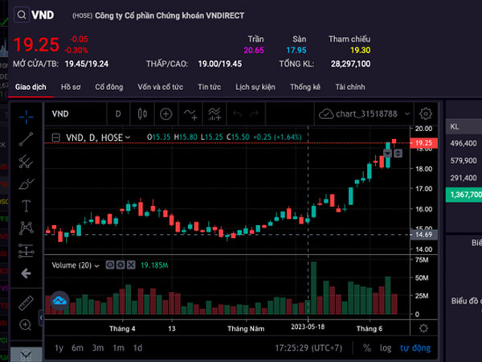Click the 291,400 volume cell

[464, 178]
